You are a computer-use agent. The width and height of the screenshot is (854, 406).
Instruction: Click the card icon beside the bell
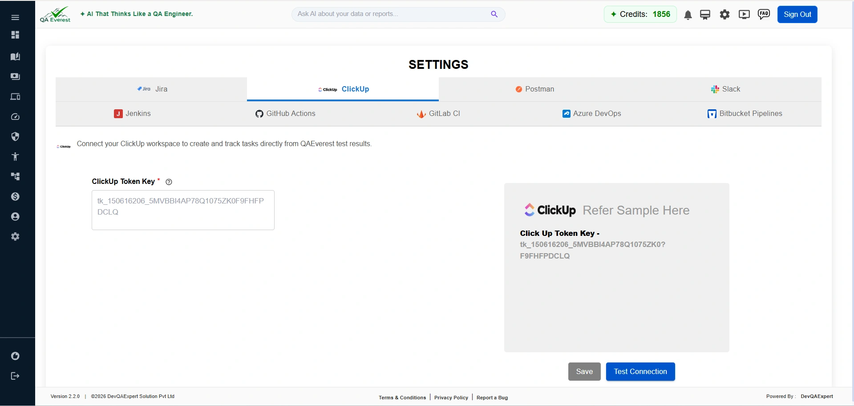(705, 15)
